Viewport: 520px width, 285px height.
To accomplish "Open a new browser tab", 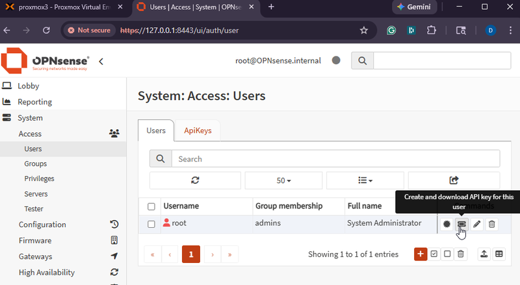I will tap(271, 7).
